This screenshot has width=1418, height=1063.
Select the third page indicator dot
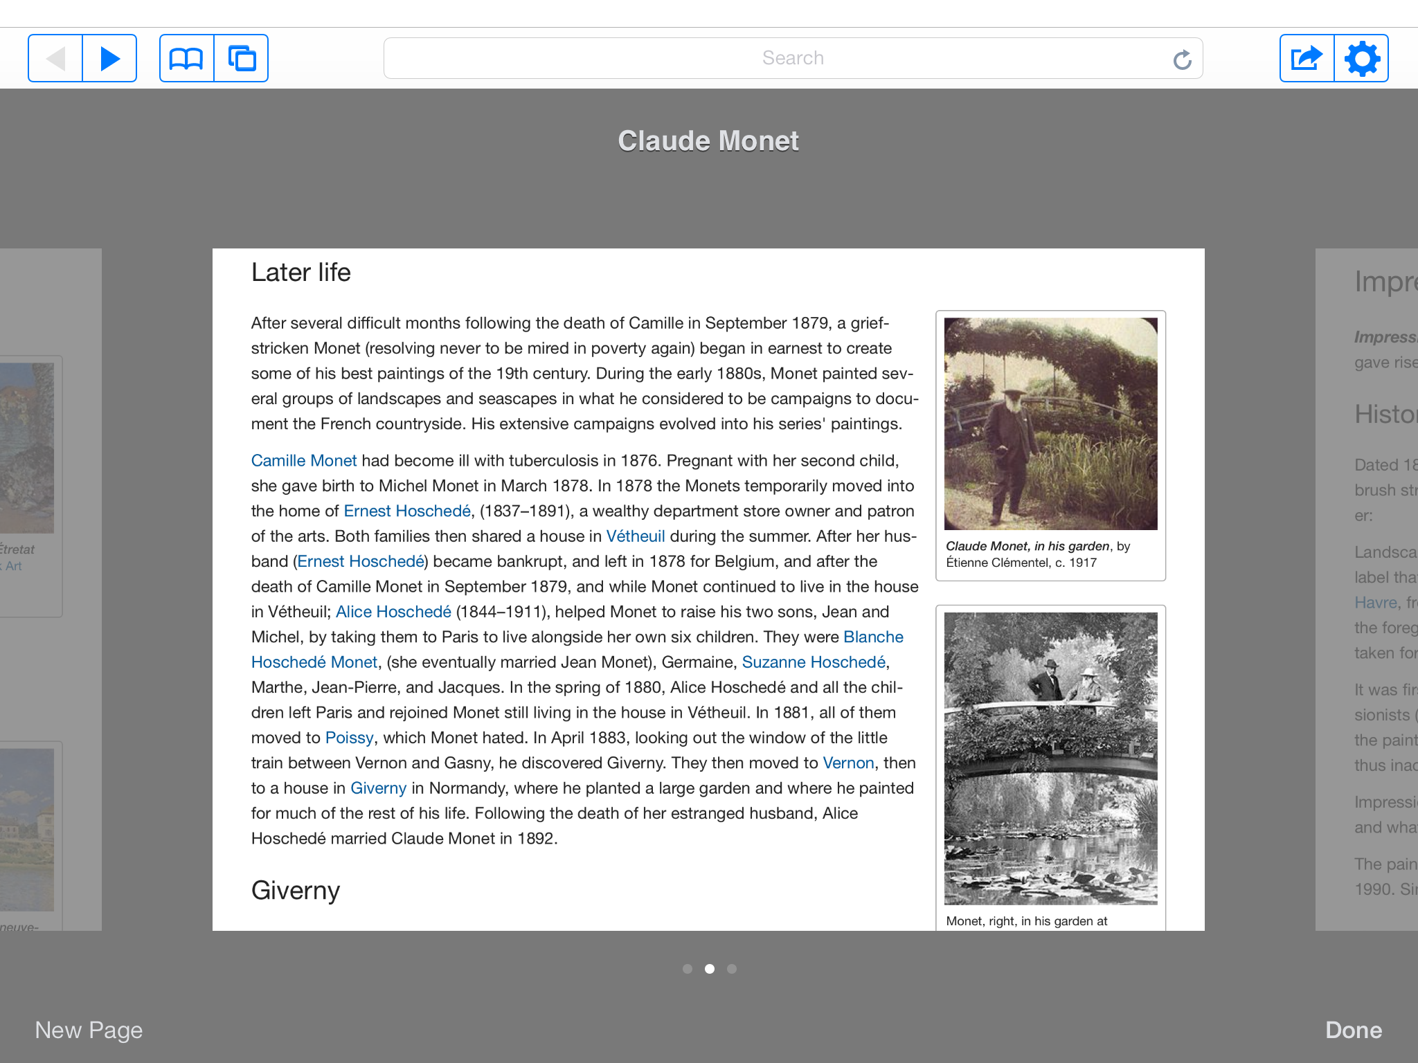(732, 969)
